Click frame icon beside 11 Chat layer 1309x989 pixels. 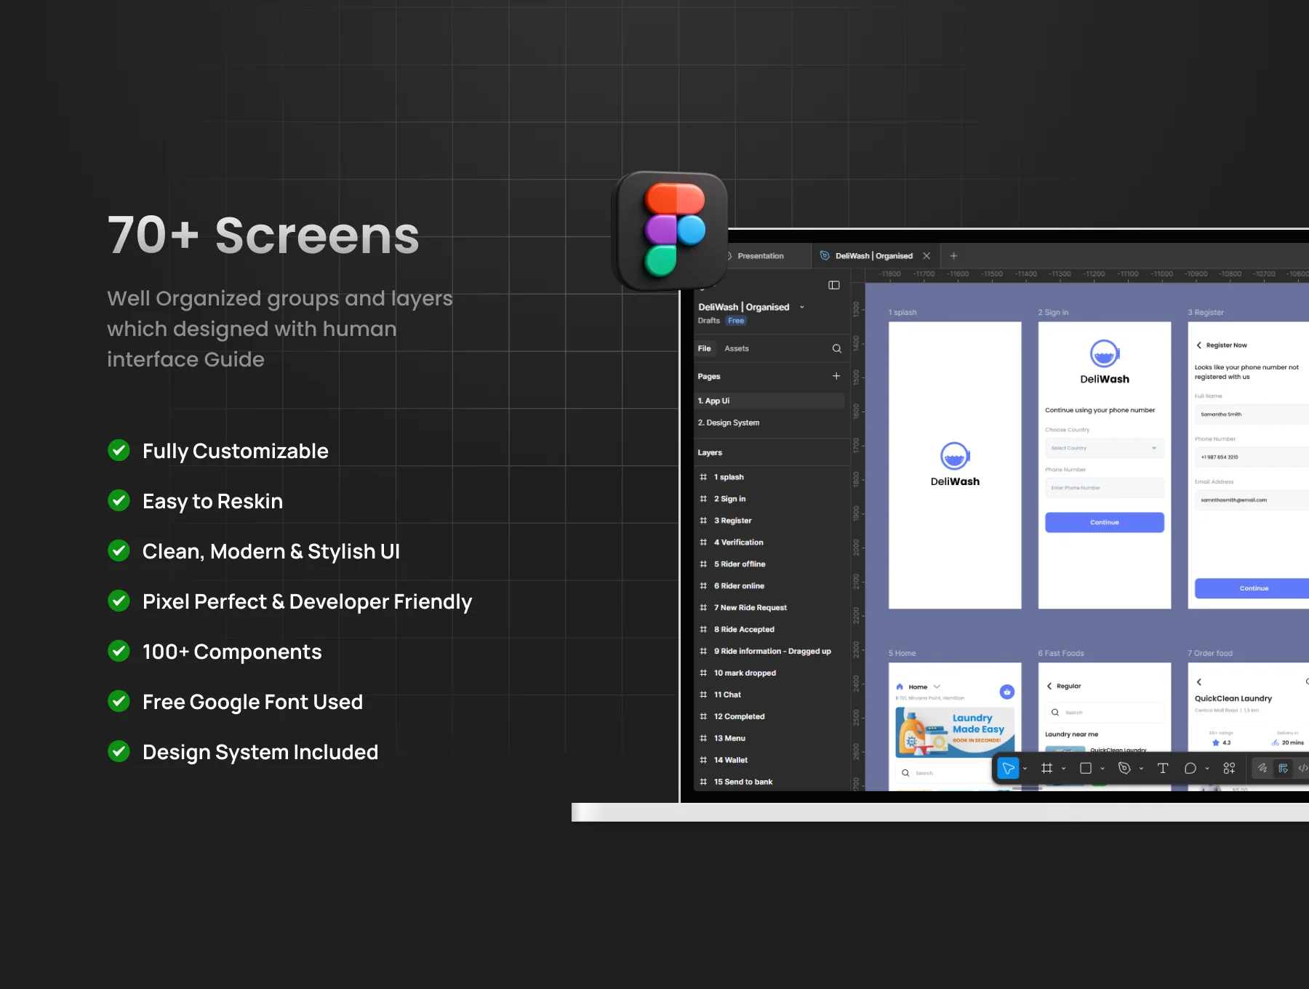[x=703, y=694]
